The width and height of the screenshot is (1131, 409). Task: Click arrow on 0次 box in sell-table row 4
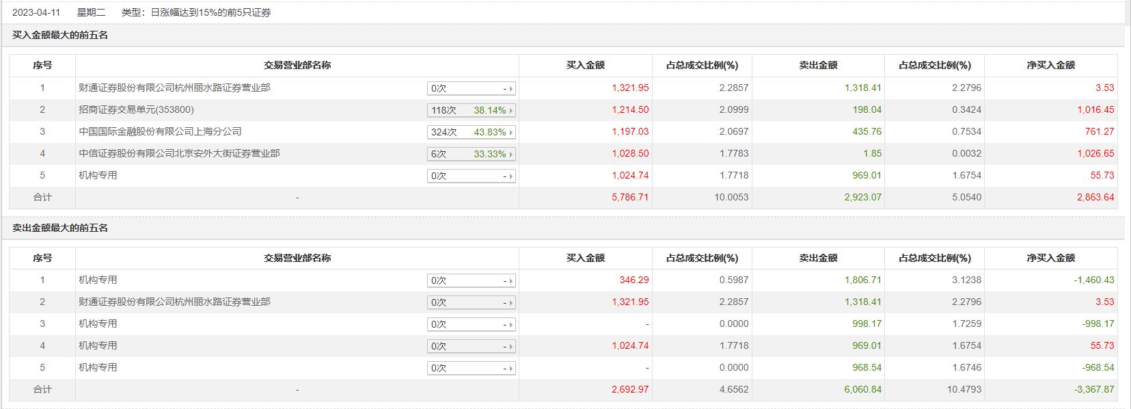(x=510, y=347)
